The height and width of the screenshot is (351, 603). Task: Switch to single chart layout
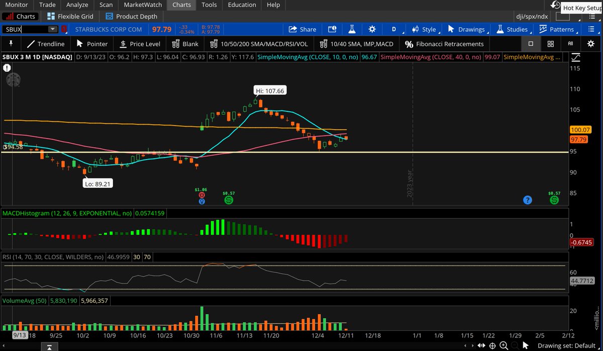531,44
